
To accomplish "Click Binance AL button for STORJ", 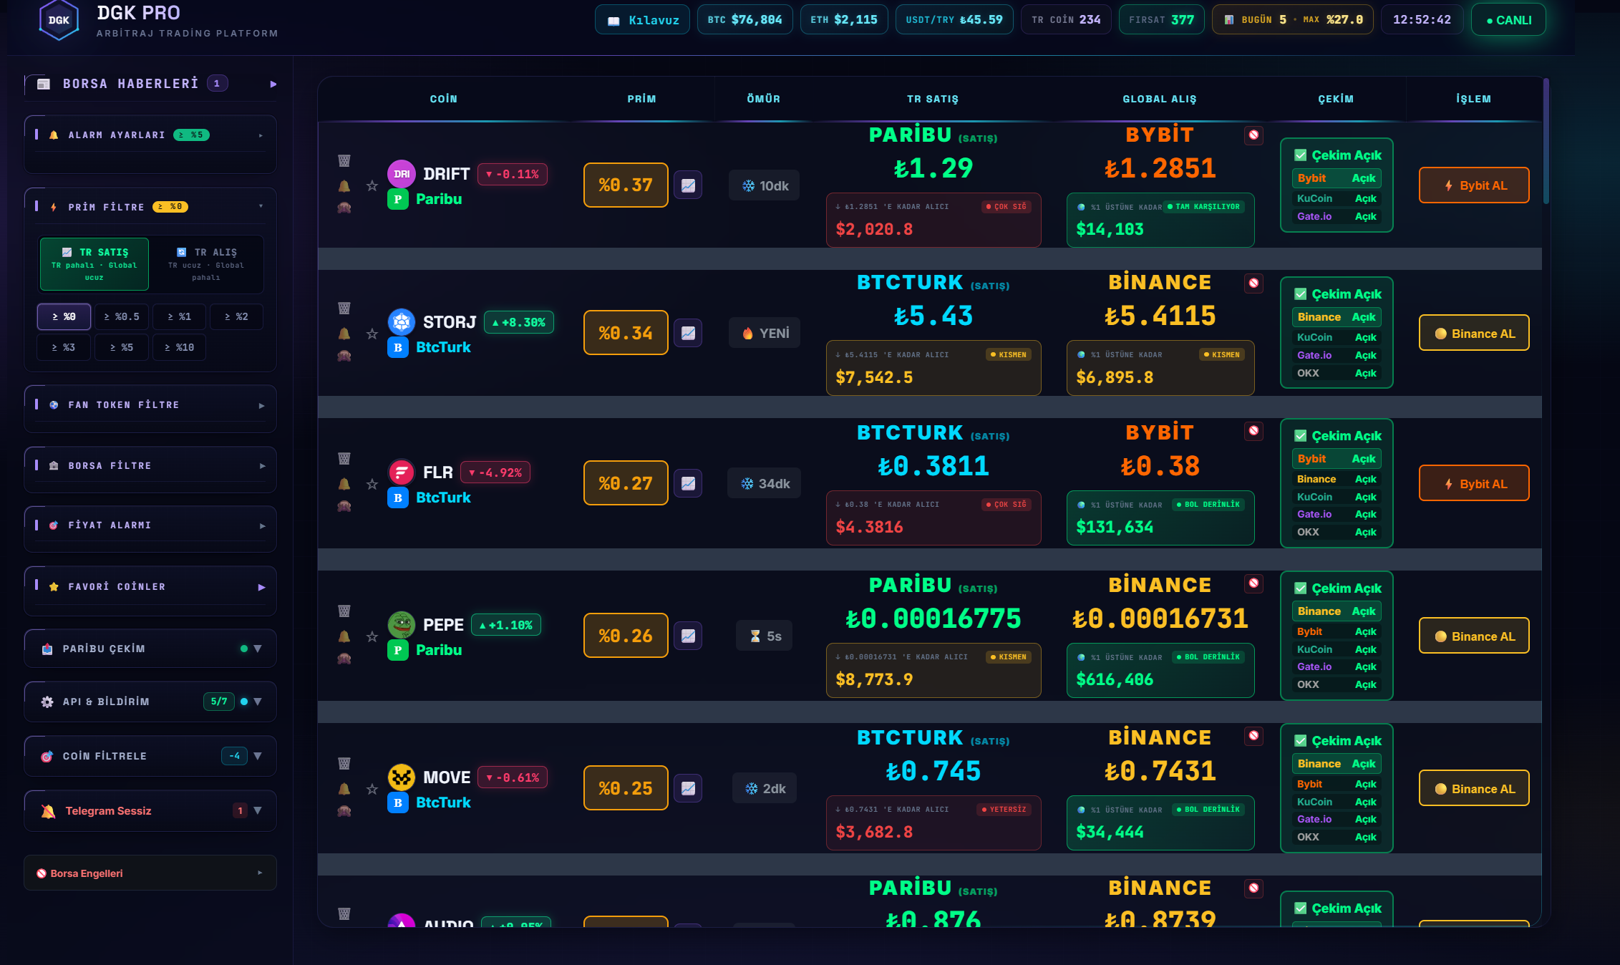I will (1474, 334).
